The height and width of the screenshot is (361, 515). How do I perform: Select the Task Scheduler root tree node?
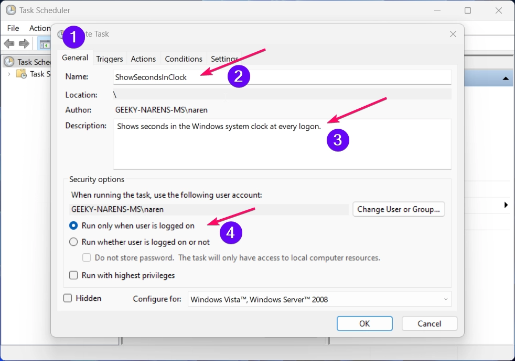pos(28,62)
